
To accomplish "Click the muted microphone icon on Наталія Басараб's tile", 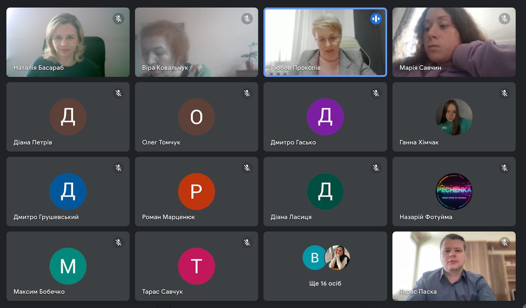I will click(x=118, y=18).
